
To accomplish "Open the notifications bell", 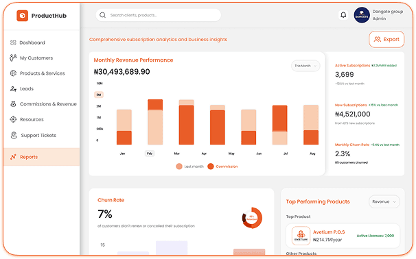I will [343, 15].
